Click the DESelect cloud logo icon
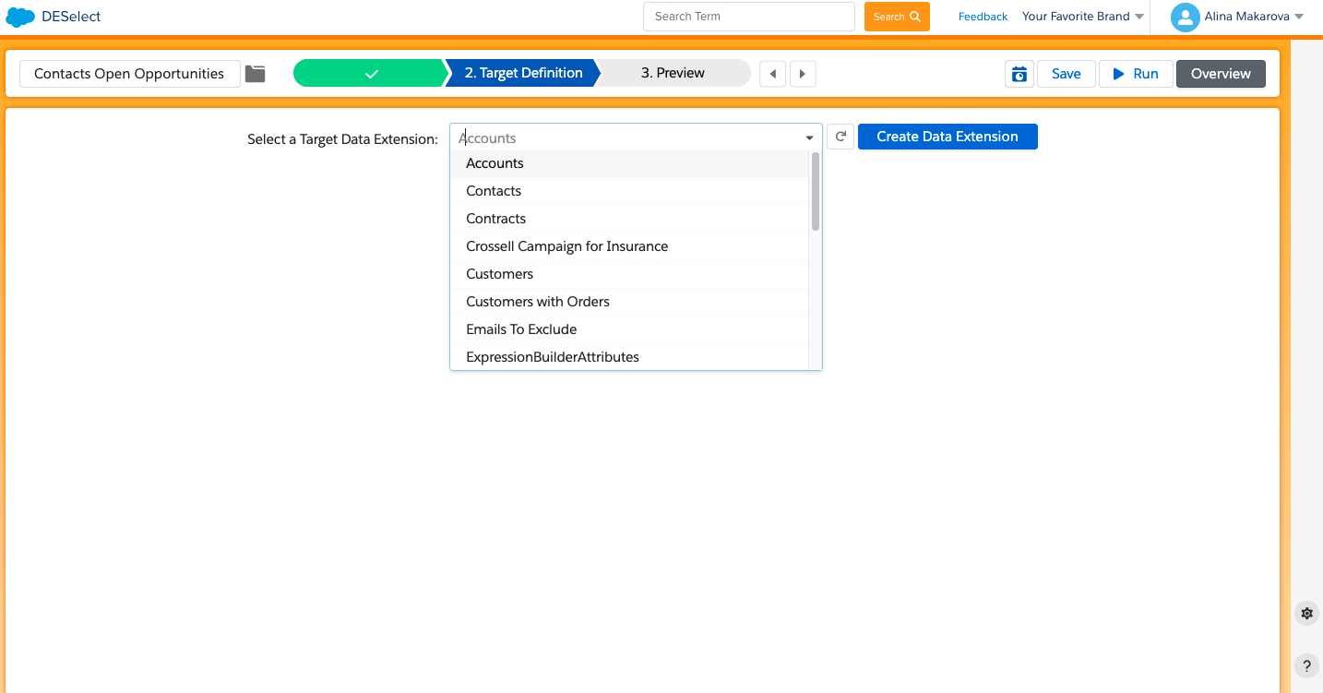The width and height of the screenshot is (1323, 693). [20, 17]
